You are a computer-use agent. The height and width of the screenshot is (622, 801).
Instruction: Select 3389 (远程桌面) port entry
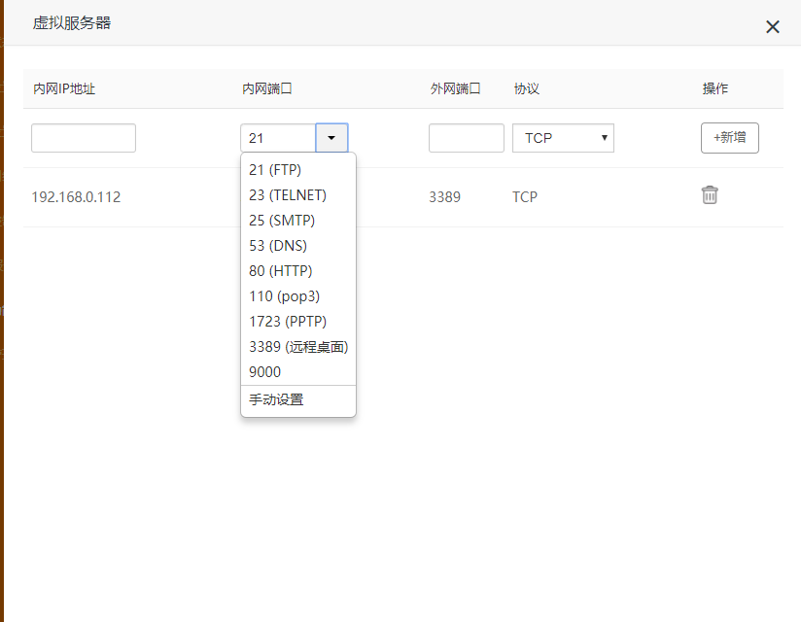coord(298,347)
